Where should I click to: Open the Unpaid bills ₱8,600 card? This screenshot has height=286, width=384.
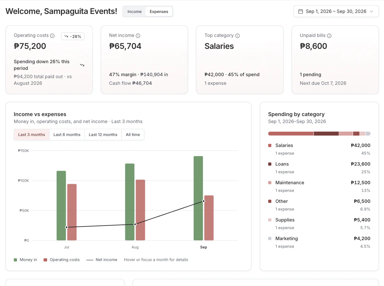[335, 60]
